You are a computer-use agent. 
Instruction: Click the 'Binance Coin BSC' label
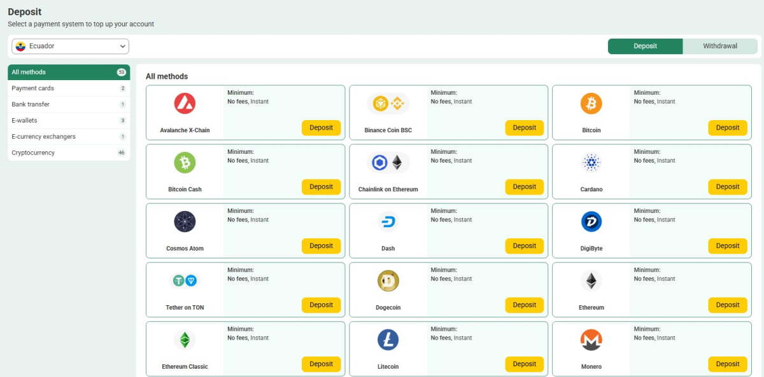pos(388,130)
